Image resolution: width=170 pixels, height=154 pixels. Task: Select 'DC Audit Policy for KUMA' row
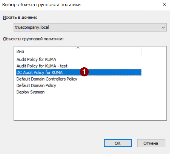79,72
